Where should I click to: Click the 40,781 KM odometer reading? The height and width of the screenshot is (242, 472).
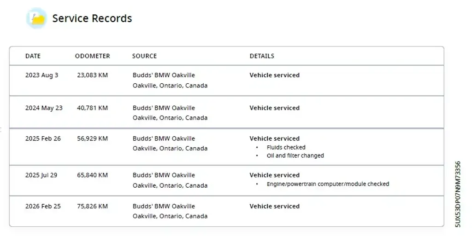coord(92,108)
